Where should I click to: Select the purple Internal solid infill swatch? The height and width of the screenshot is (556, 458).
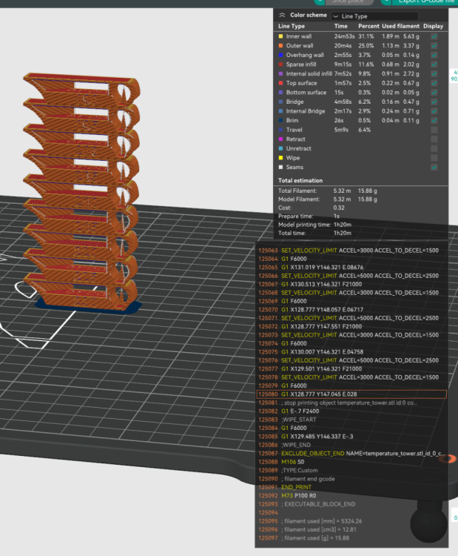coord(280,73)
